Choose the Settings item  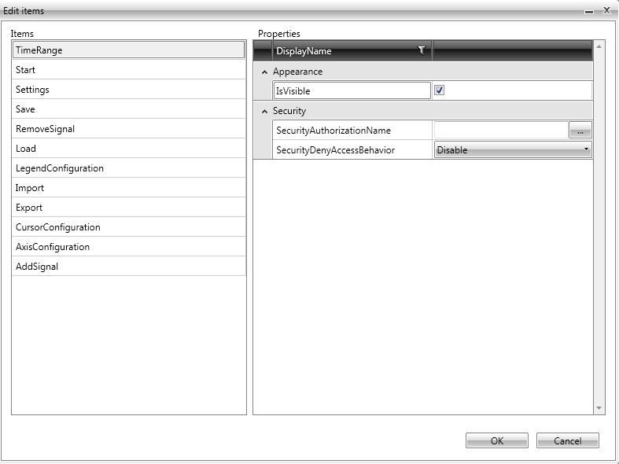(129, 90)
